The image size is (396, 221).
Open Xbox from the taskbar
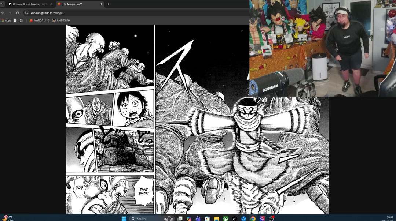point(225,218)
